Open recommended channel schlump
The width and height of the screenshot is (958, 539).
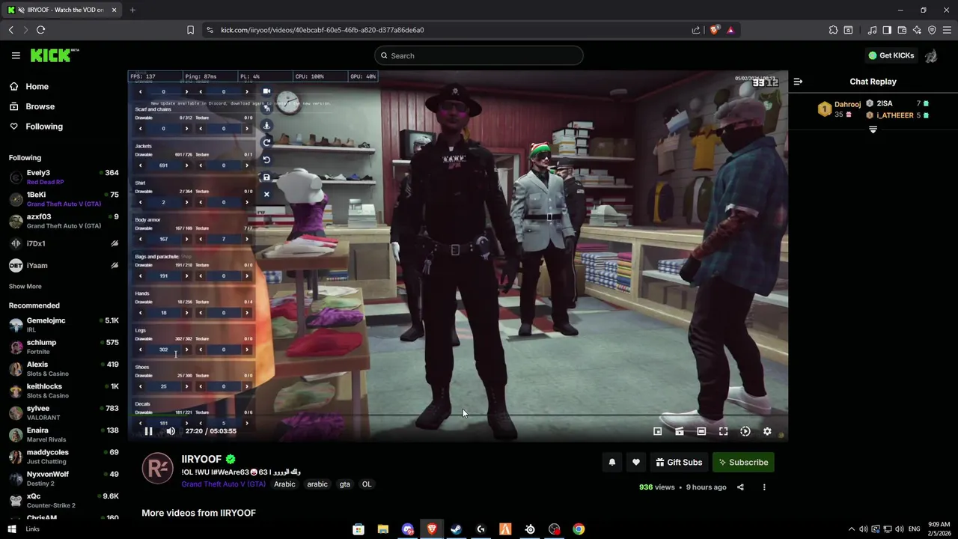[64, 347]
